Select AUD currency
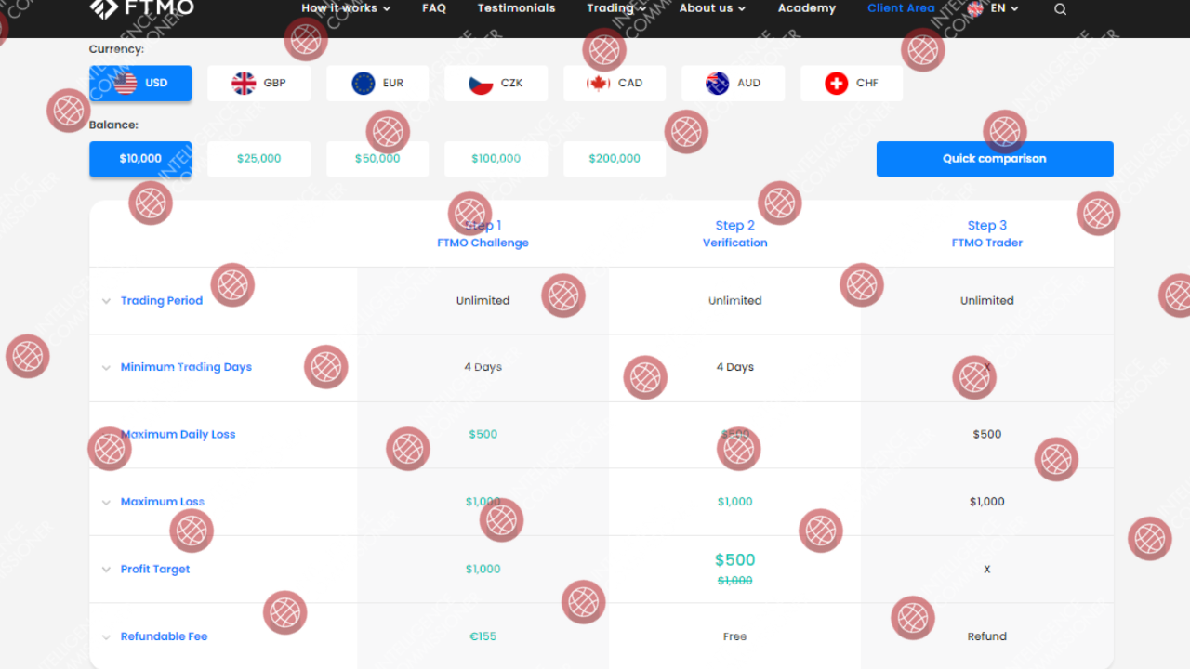This screenshot has height=669, width=1190. coord(733,83)
